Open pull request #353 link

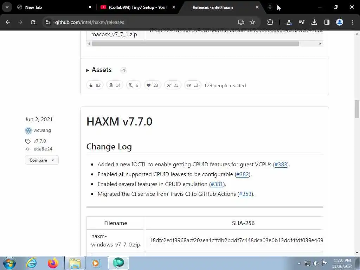245,194
